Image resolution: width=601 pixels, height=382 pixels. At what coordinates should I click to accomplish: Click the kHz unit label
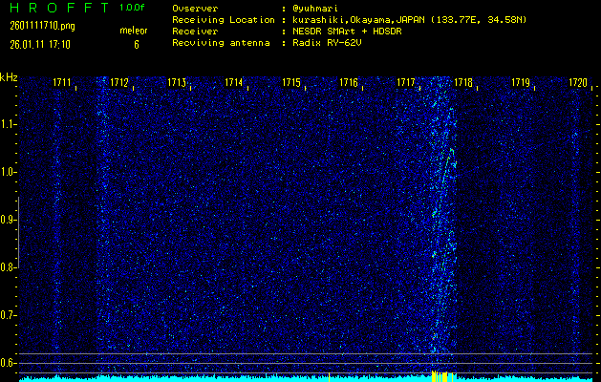click(9, 77)
